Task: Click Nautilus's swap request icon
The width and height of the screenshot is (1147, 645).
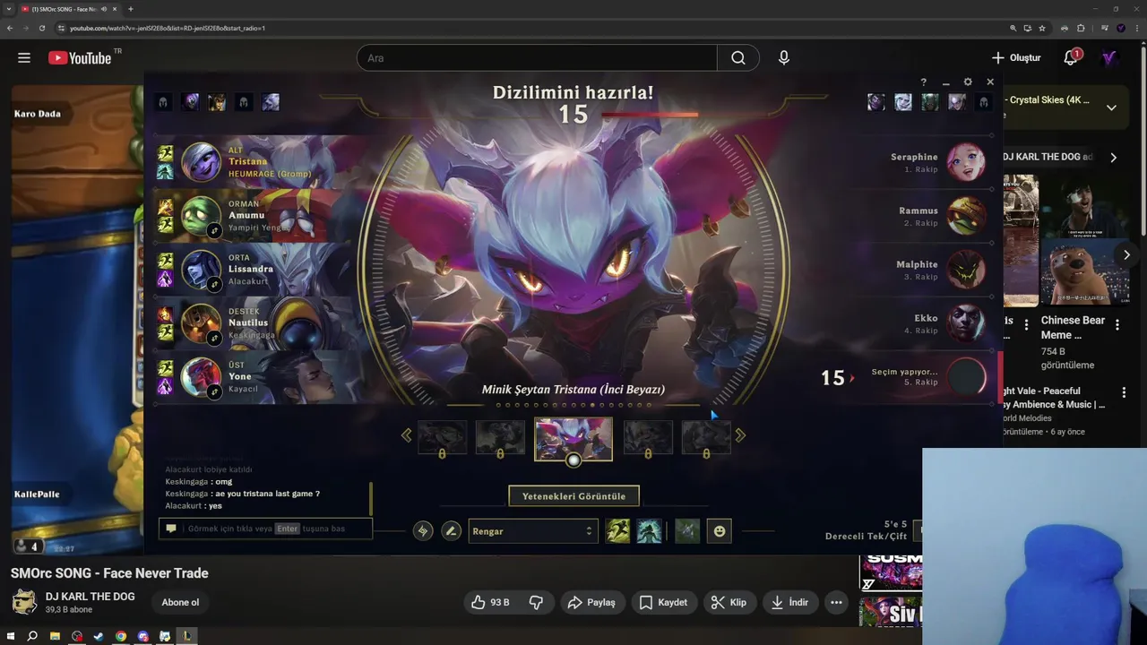Action: click(x=214, y=339)
